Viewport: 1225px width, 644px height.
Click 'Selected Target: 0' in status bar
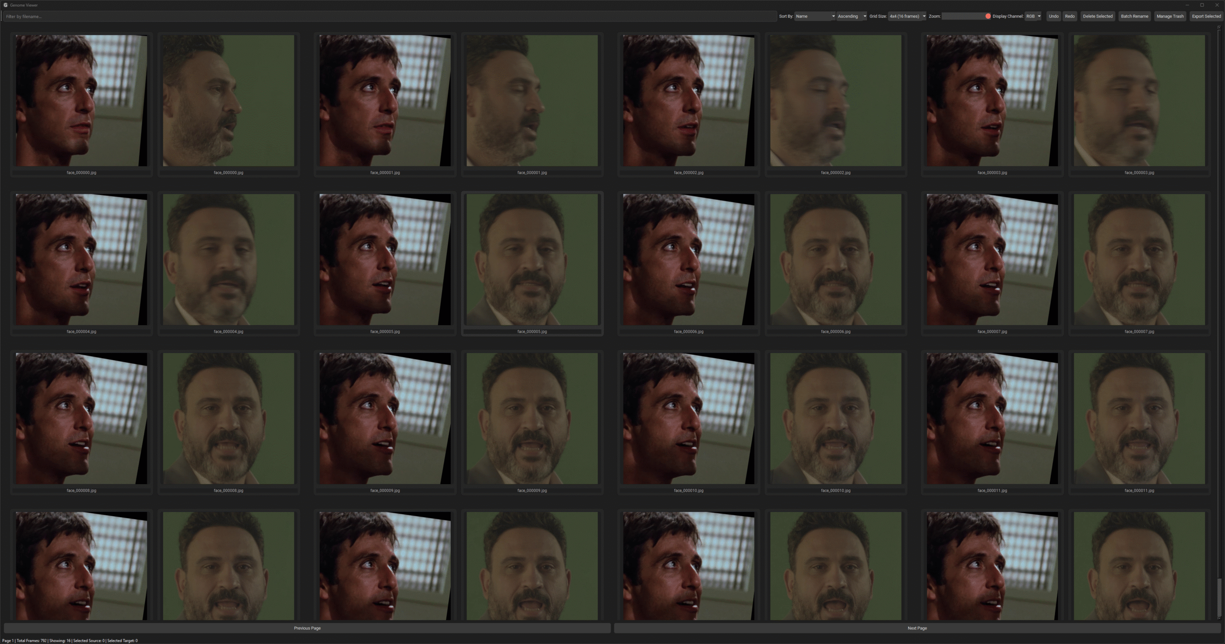coord(122,641)
